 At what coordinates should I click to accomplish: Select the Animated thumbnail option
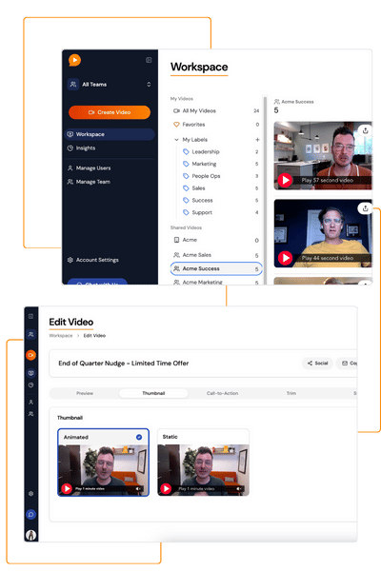103,463
